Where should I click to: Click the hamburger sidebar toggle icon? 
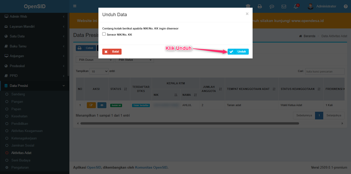[75, 6]
